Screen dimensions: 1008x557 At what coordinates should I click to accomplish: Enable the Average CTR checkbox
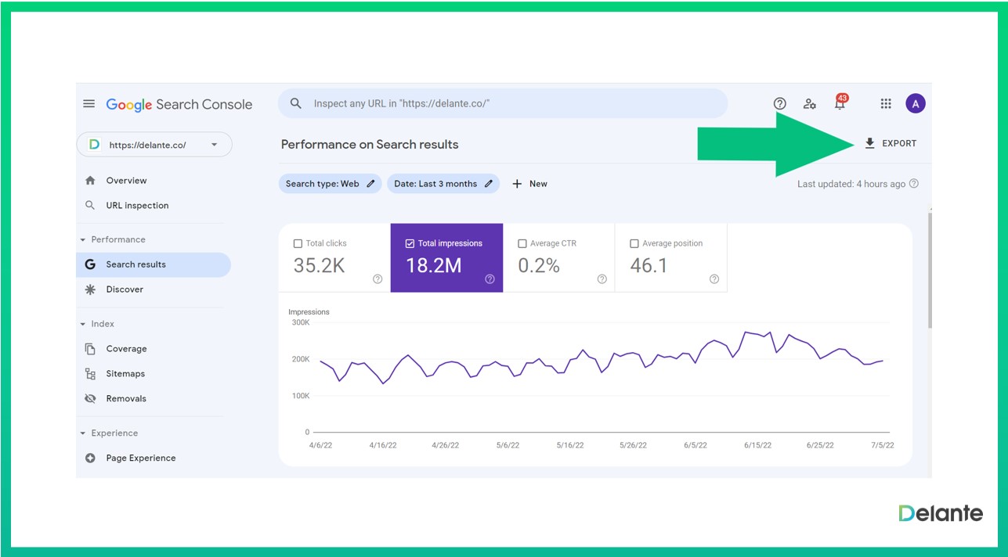click(x=522, y=243)
